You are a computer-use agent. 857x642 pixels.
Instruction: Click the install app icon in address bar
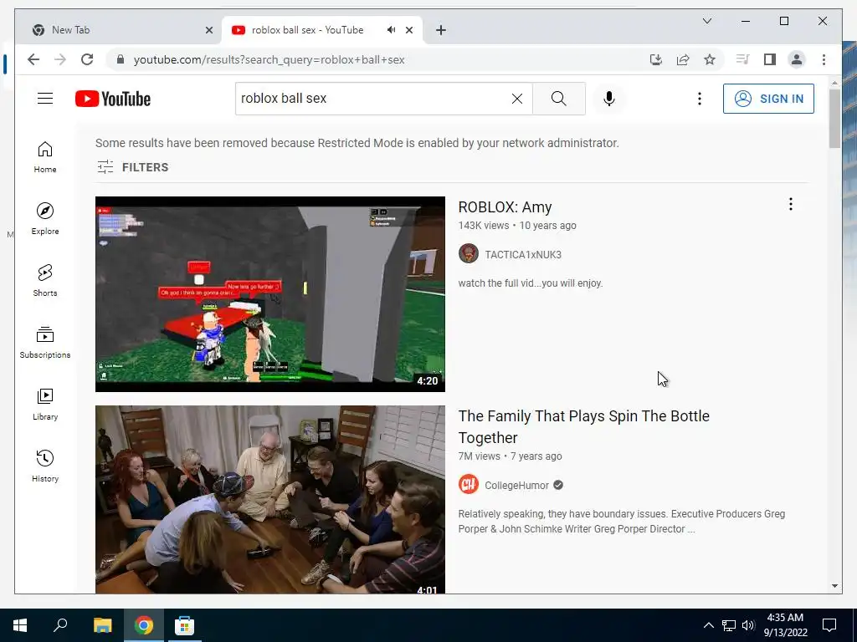[x=656, y=59]
